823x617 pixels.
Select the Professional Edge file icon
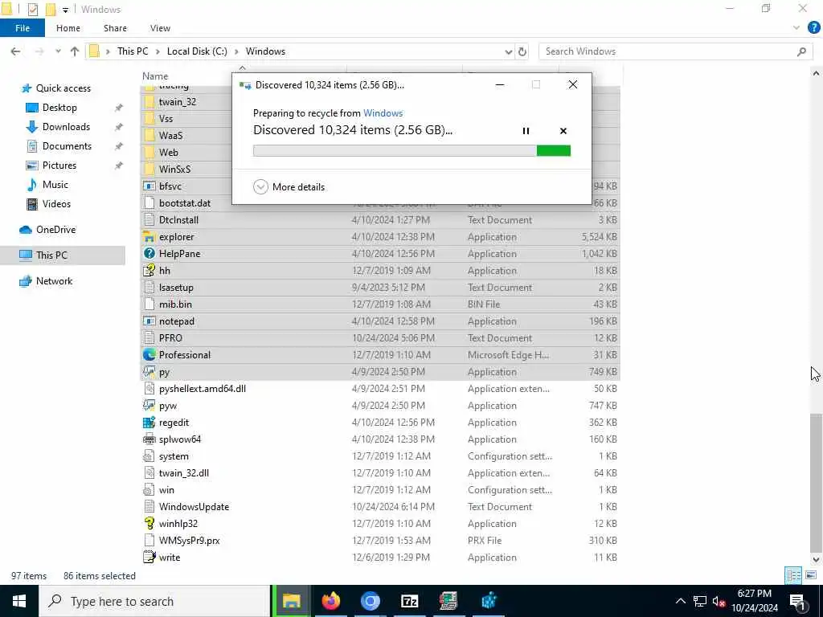pos(149,355)
